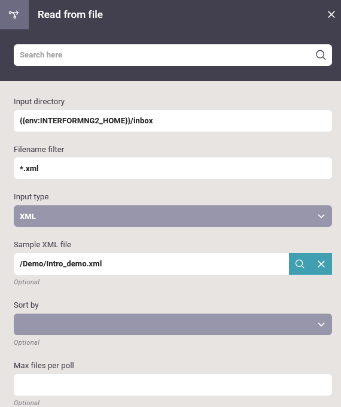Open the Input type dropdown showing XML
The height and width of the screenshot is (407, 341).
(x=173, y=216)
